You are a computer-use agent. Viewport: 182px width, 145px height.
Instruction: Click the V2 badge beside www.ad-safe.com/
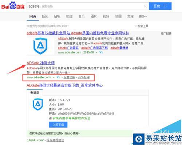[x=58, y=77]
